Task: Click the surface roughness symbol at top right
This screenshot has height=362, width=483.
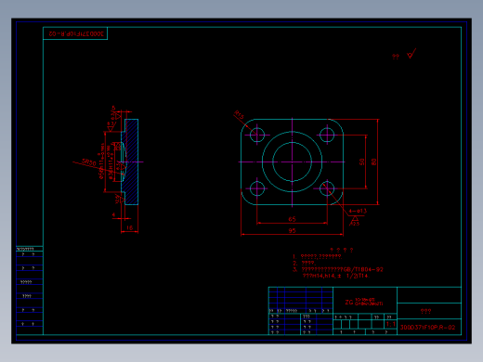Action: click(x=411, y=54)
